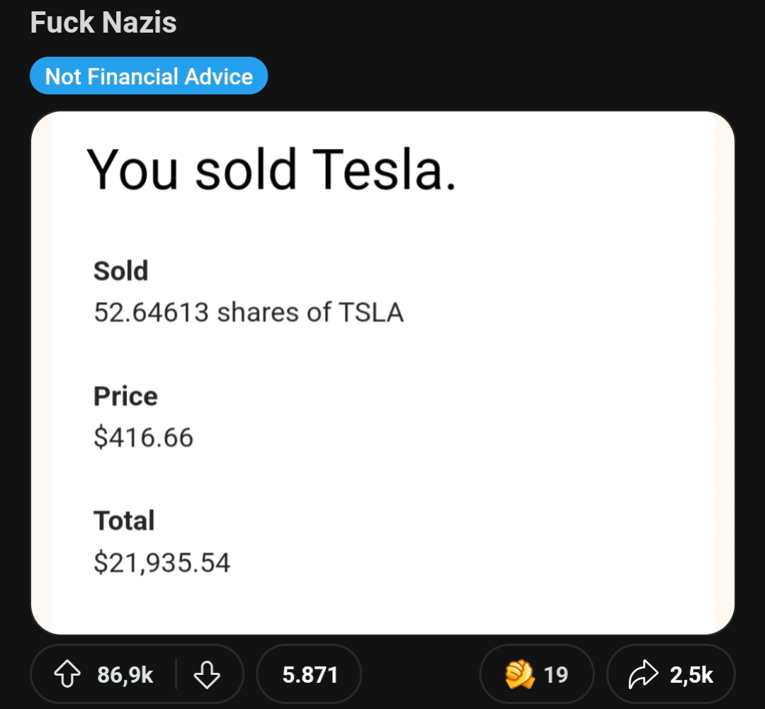Click the Sold label in the image
Image resolution: width=765 pixels, height=709 pixels.
[120, 271]
